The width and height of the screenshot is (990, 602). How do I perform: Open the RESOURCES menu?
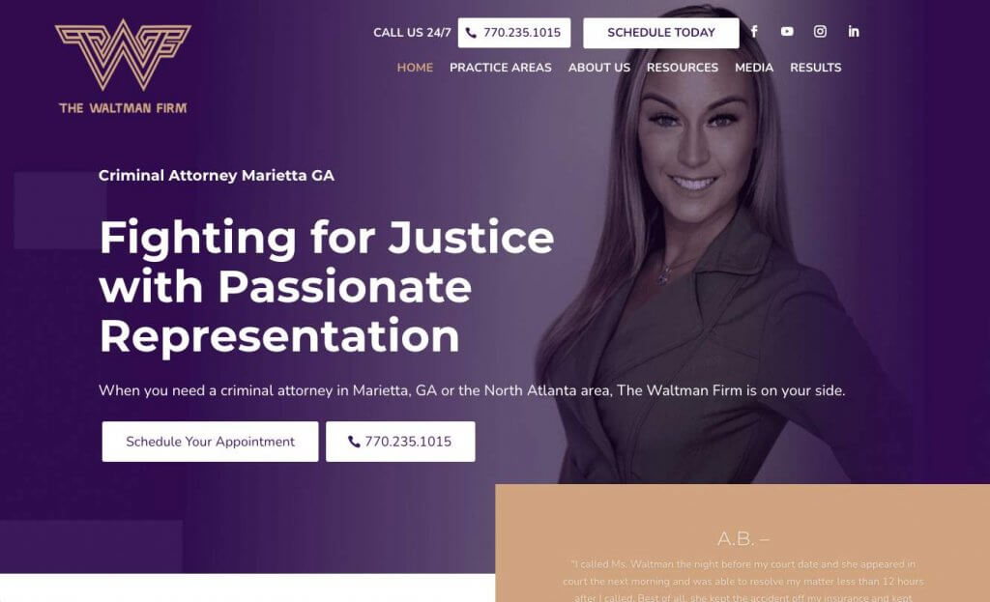pyautogui.click(x=683, y=68)
